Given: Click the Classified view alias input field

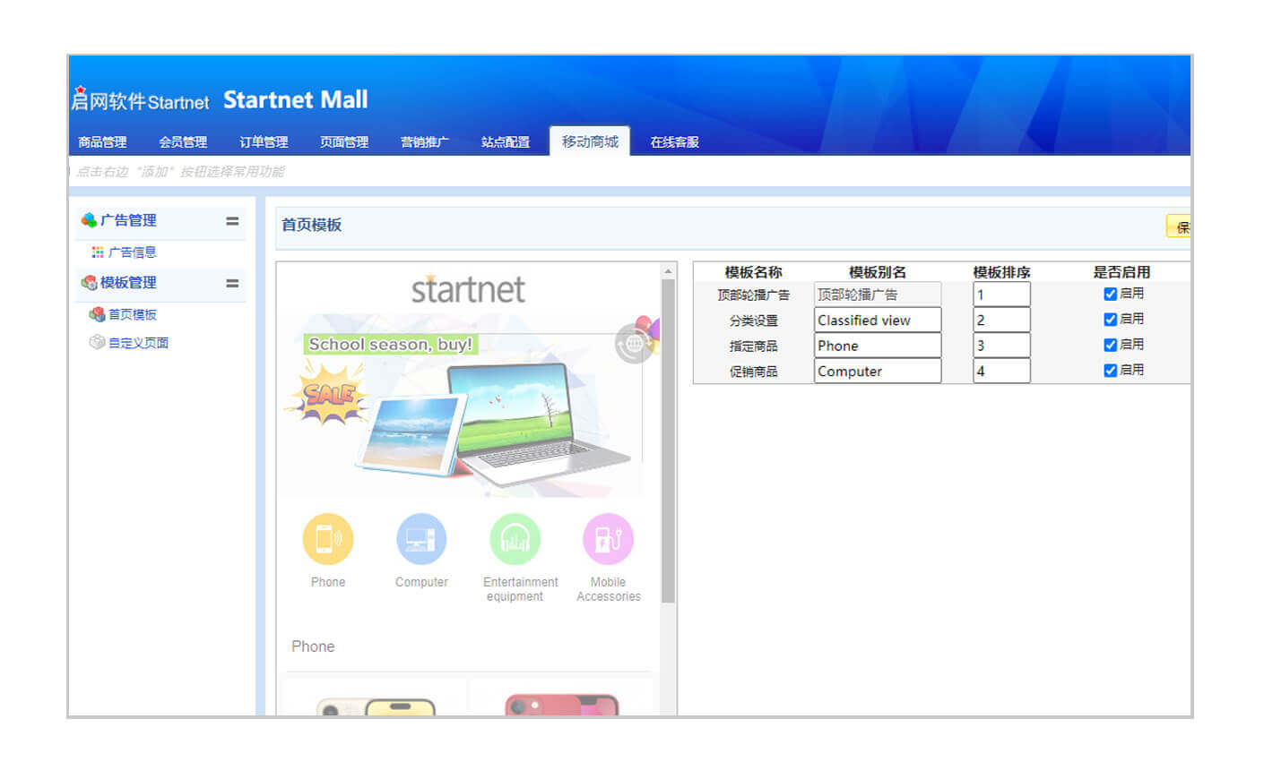Looking at the screenshot, I should [x=877, y=321].
